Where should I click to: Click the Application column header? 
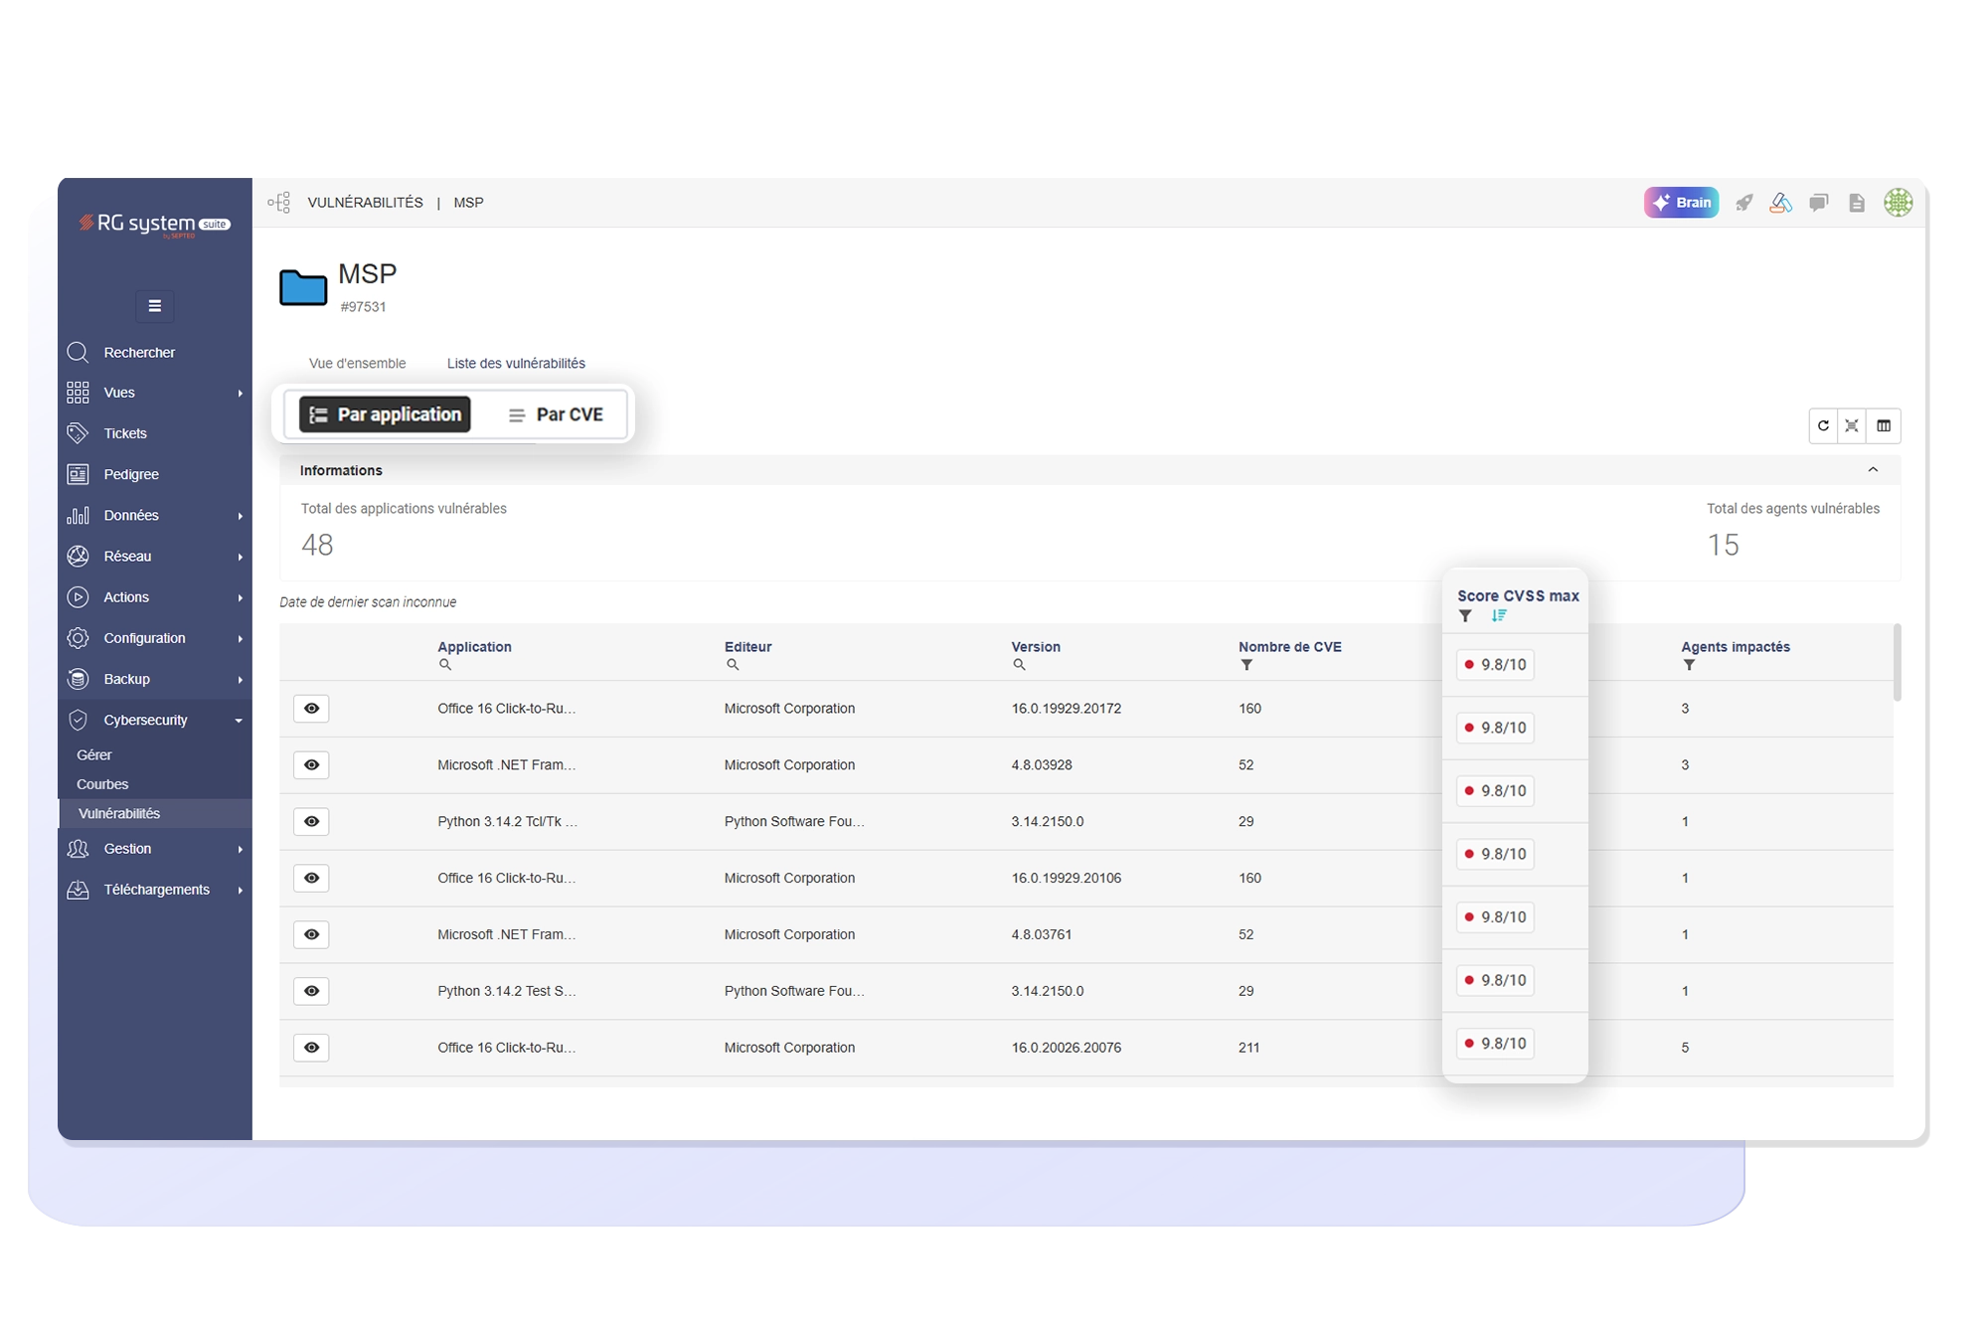point(474,646)
